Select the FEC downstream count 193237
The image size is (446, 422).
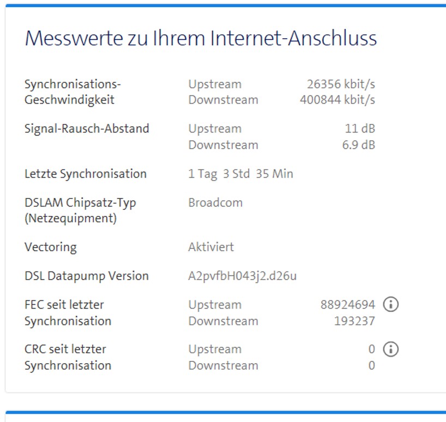pos(354,321)
